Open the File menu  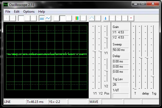[x=8, y=12]
